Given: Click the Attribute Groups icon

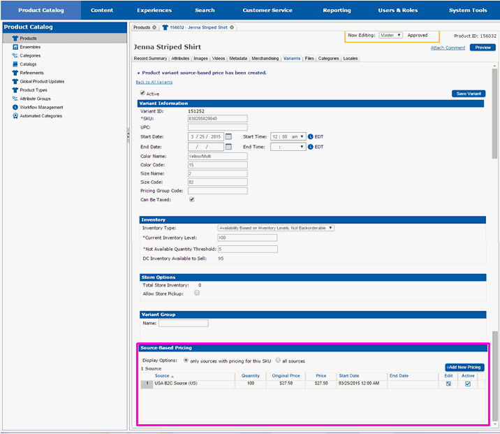Looking at the screenshot, I should pyautogui.click(x=15, y=99).
